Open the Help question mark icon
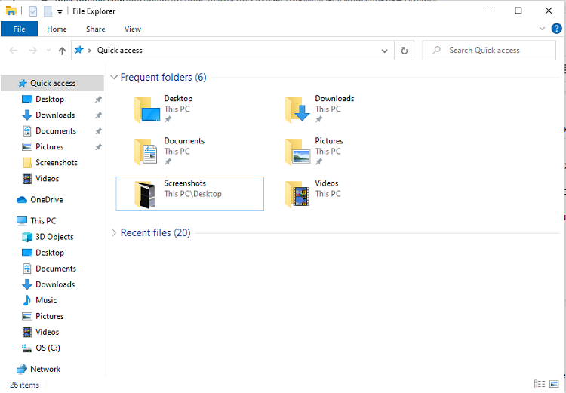The width and height of the screenshot is (566, 393). tap(557, 29)
